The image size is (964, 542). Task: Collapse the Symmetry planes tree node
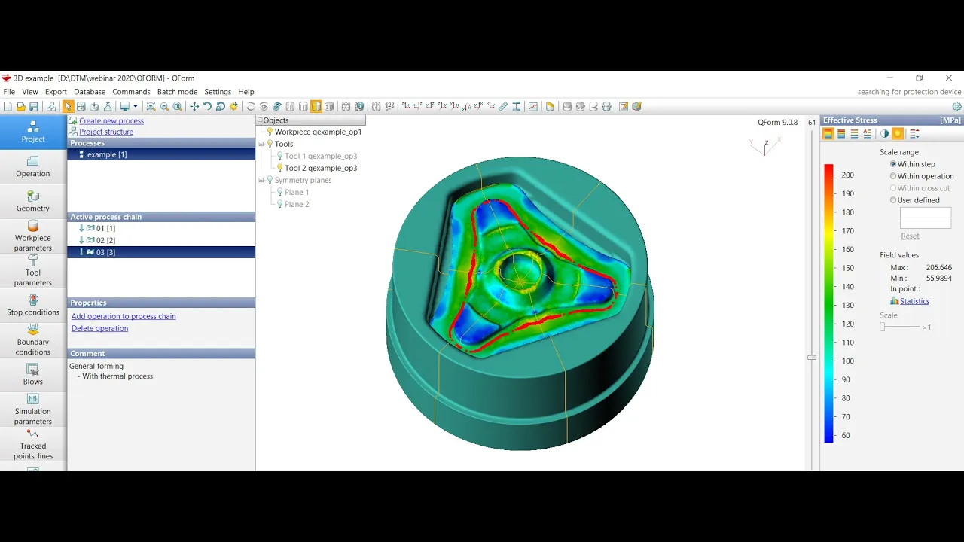click(x=261, y=180)
